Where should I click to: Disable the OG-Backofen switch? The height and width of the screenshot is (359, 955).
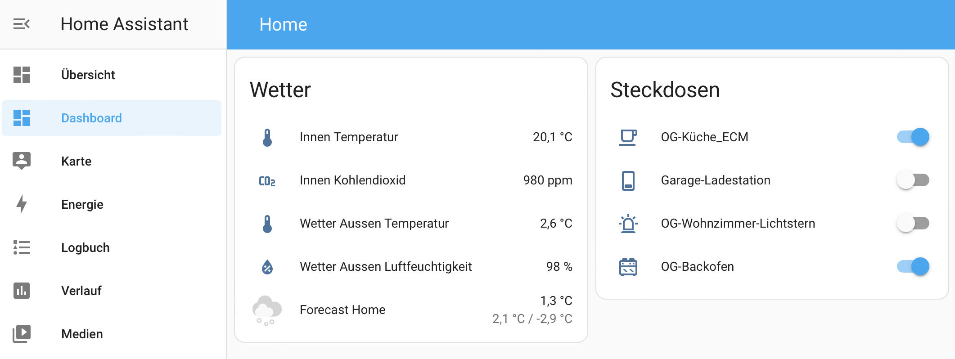click(913, 266)
